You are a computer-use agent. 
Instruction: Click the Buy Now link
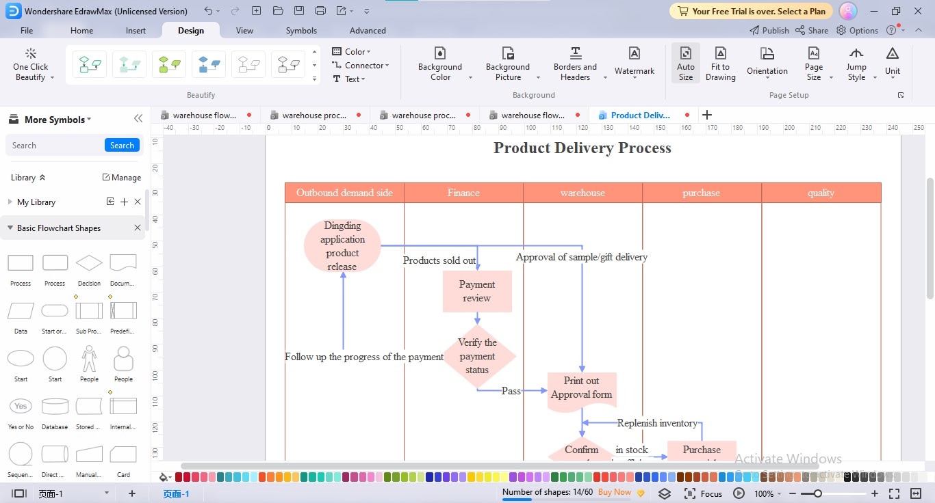coord(615,492)
